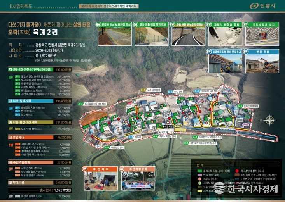
Task: Click the 22,500천원 amount for section E
Action: 64,163
